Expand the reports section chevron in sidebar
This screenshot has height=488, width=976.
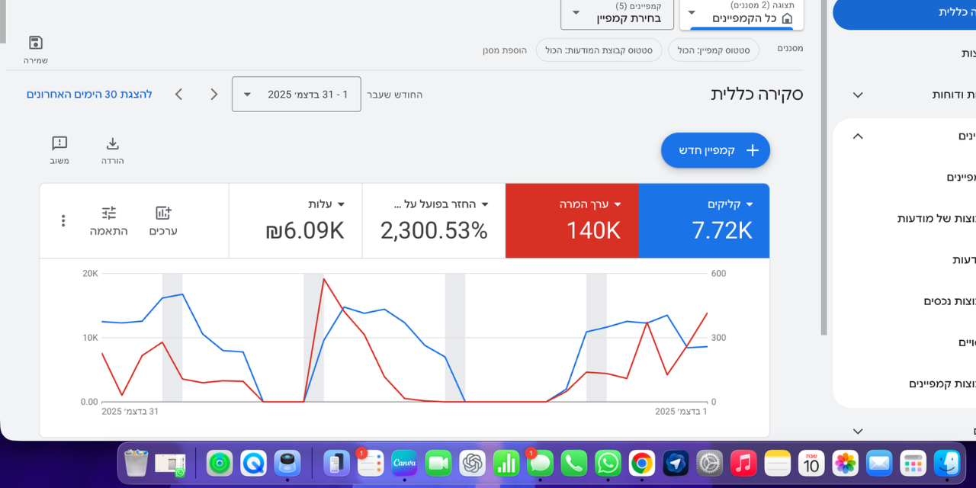pos(858,95)
